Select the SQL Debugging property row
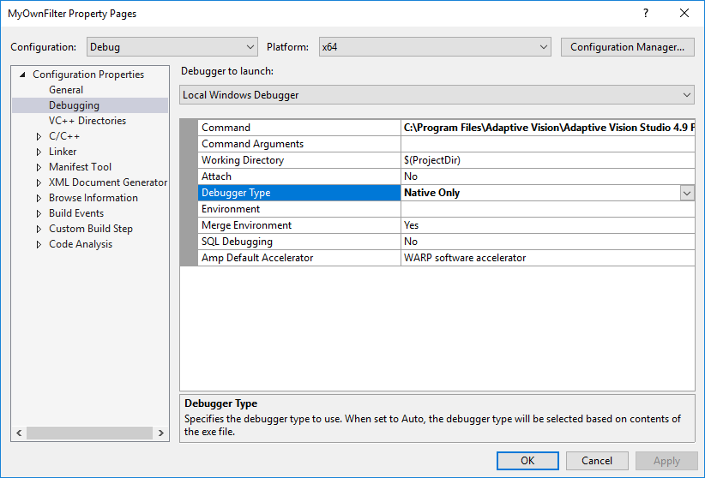 [236, 242]
